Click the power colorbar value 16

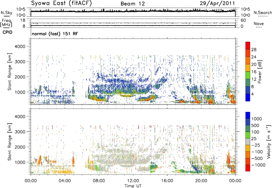point(254,72)
